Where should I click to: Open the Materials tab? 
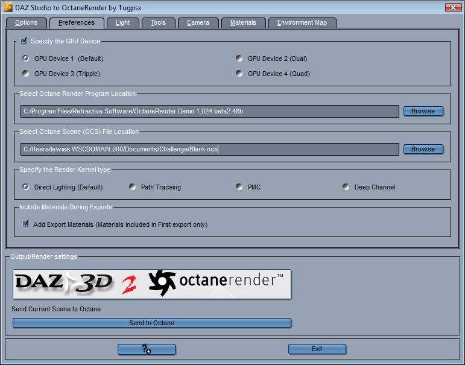point(243,23)
